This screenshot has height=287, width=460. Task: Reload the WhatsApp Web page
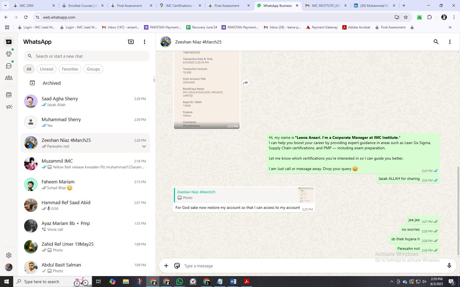[x=26, y=17]
